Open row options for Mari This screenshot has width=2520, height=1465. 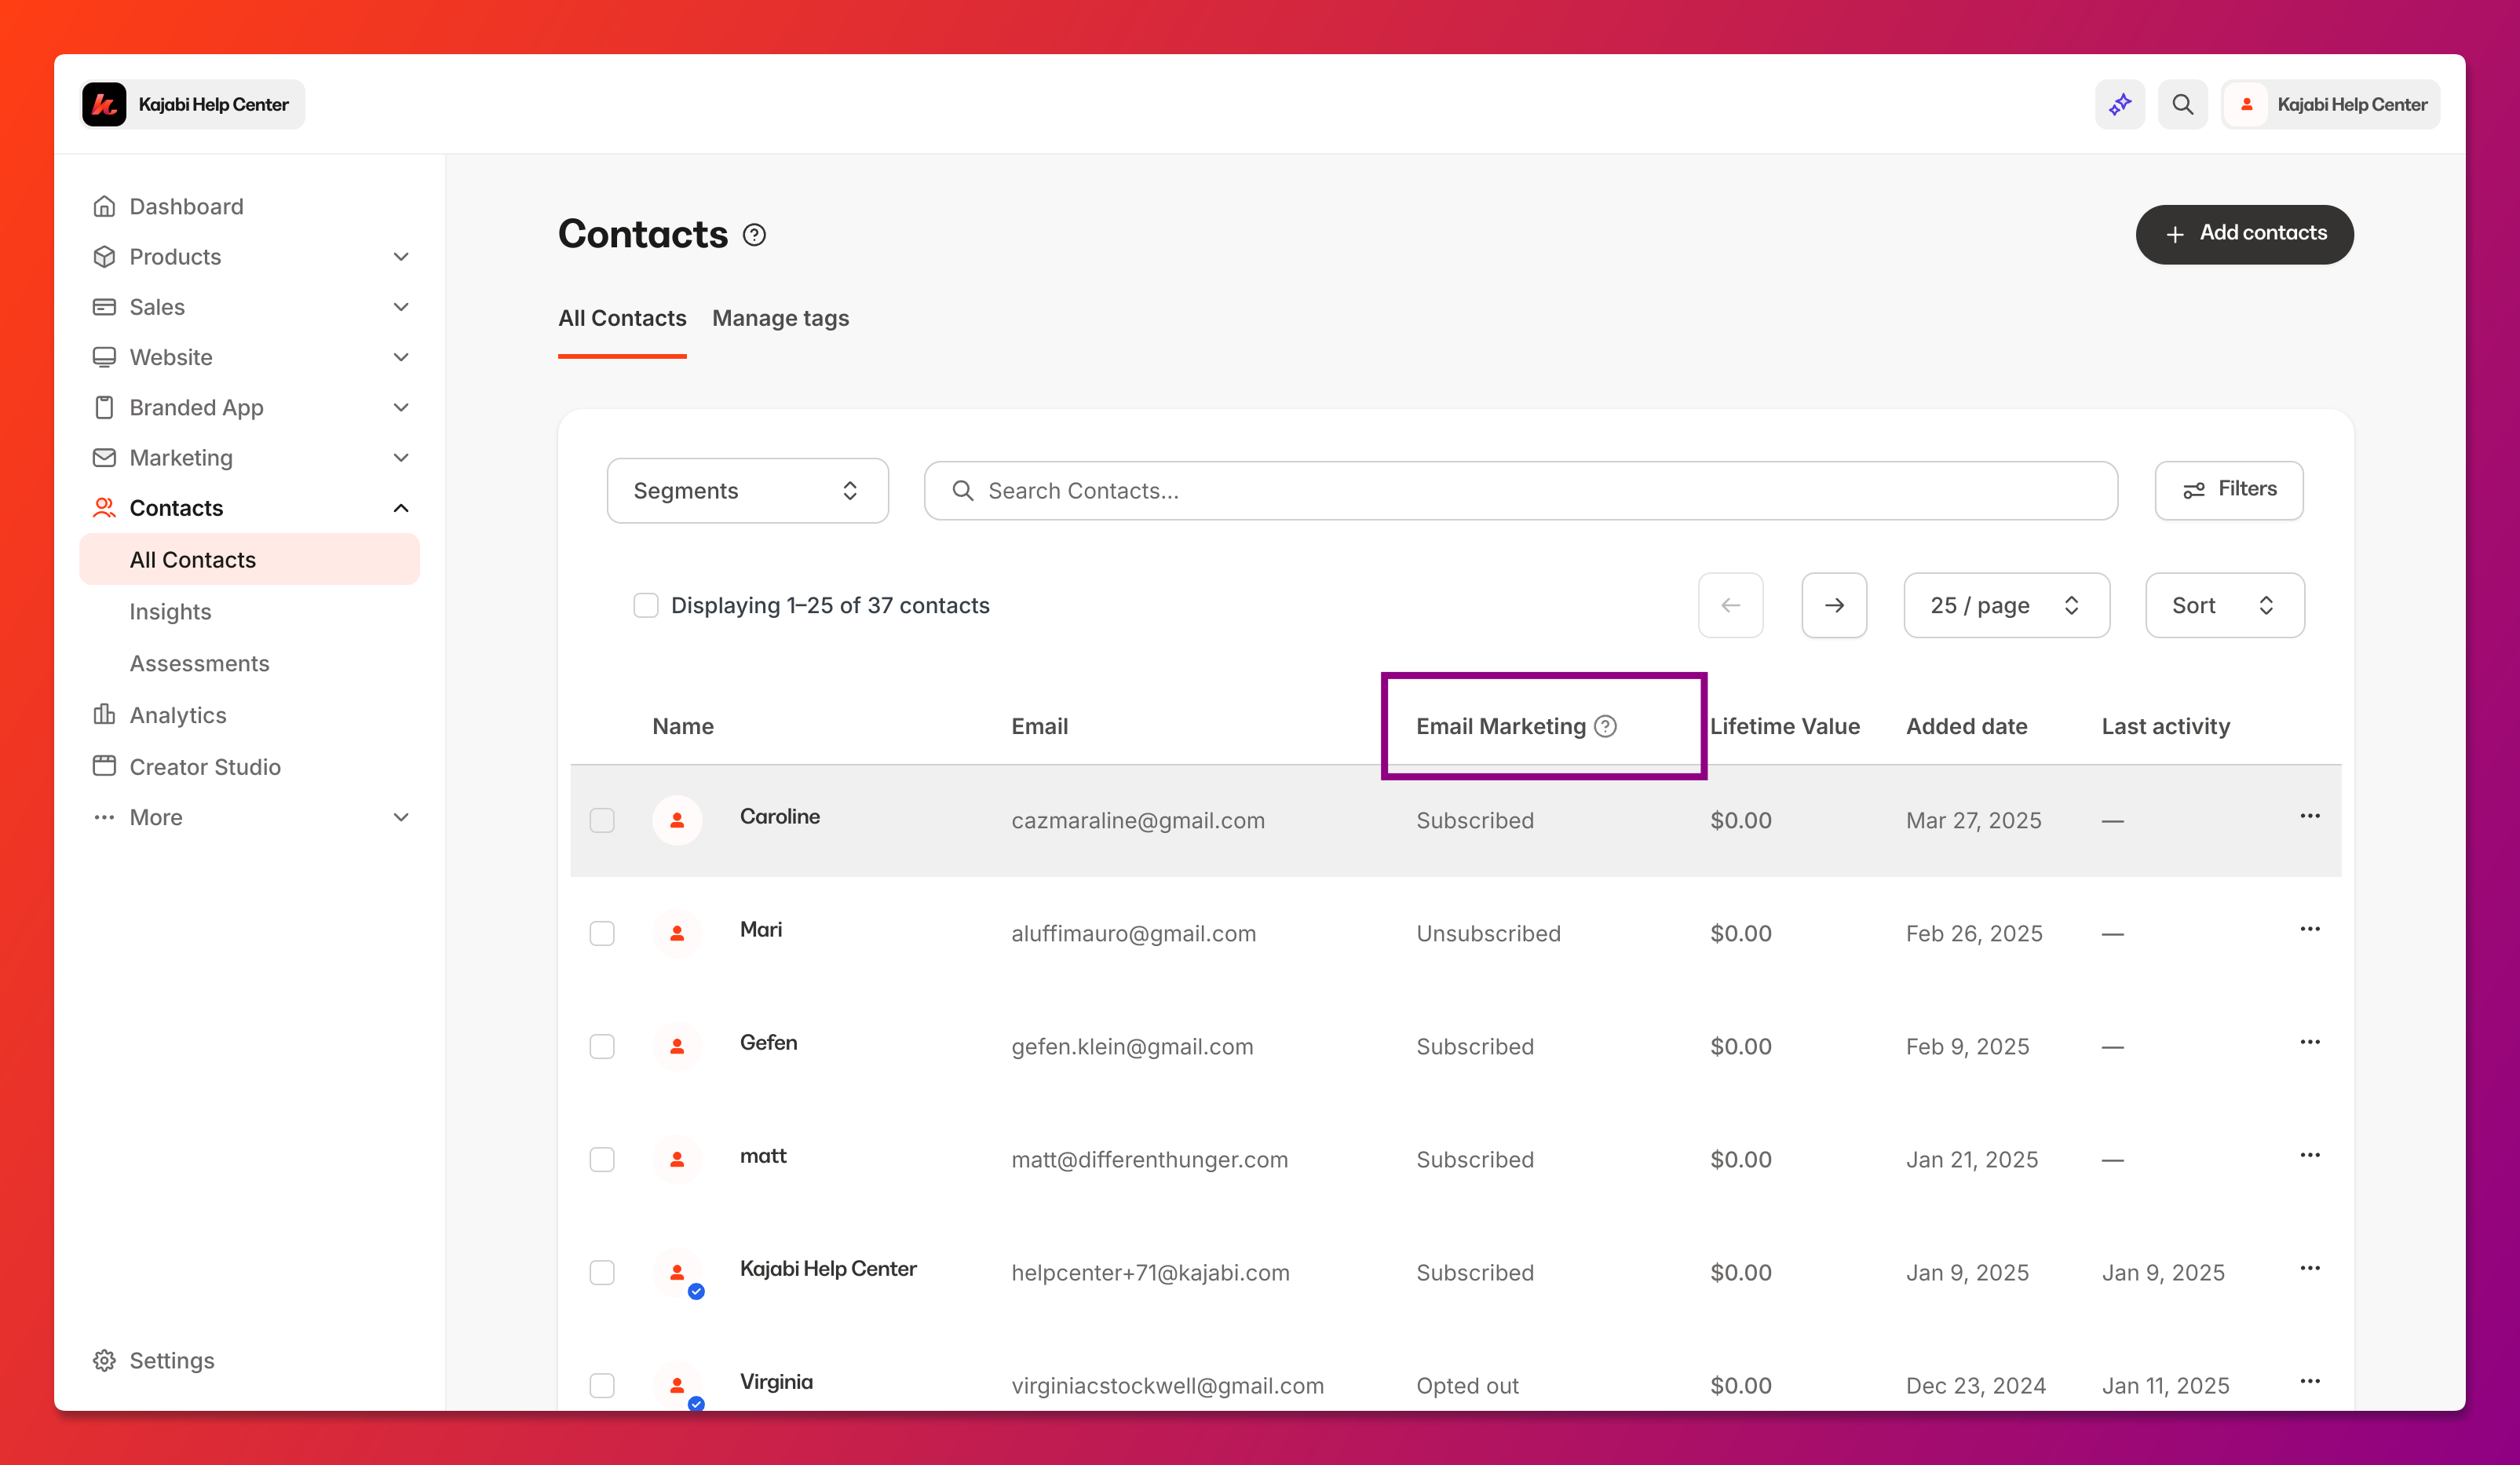pyautogui.click(x=2309, y=929)
